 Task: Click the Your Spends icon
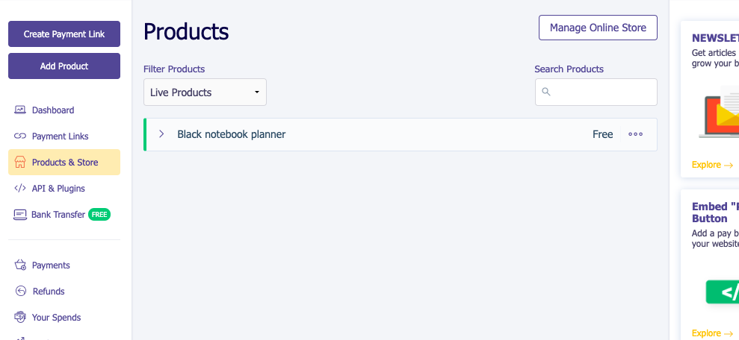[x=20, y=318]
